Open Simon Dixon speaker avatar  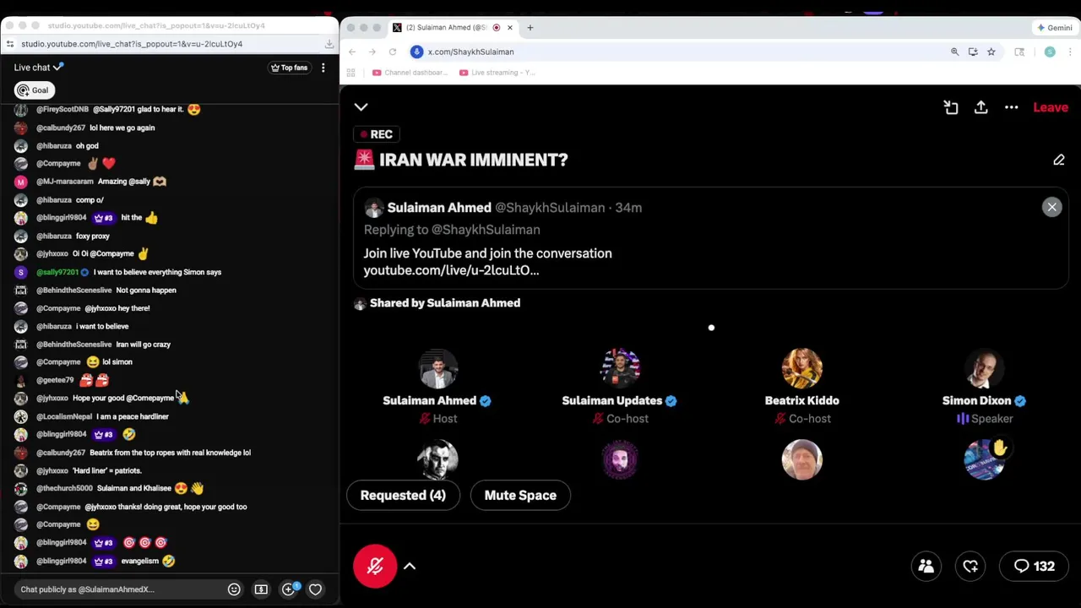coord(985,368)
